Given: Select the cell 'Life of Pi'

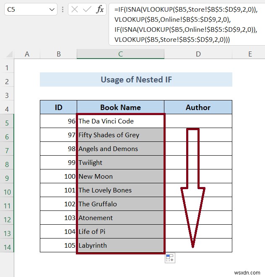Looking at the screenshot, I should click(x=120, y=231).
